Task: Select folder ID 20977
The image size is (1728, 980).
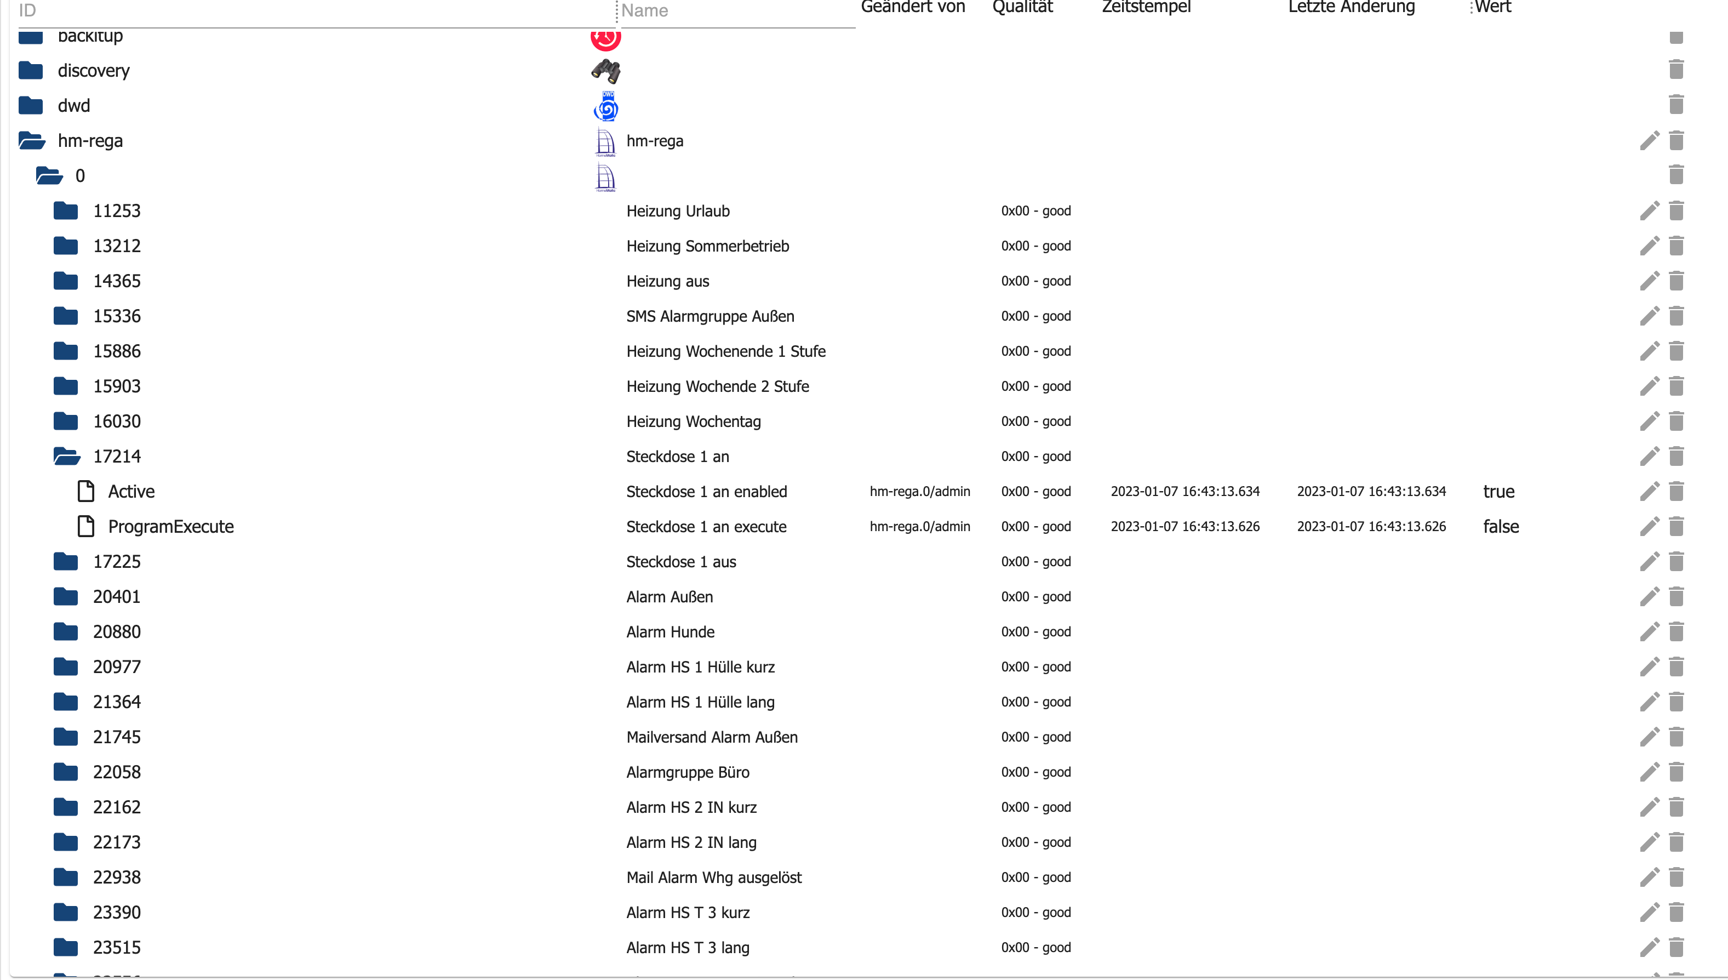Action: [x=117, y=666]
